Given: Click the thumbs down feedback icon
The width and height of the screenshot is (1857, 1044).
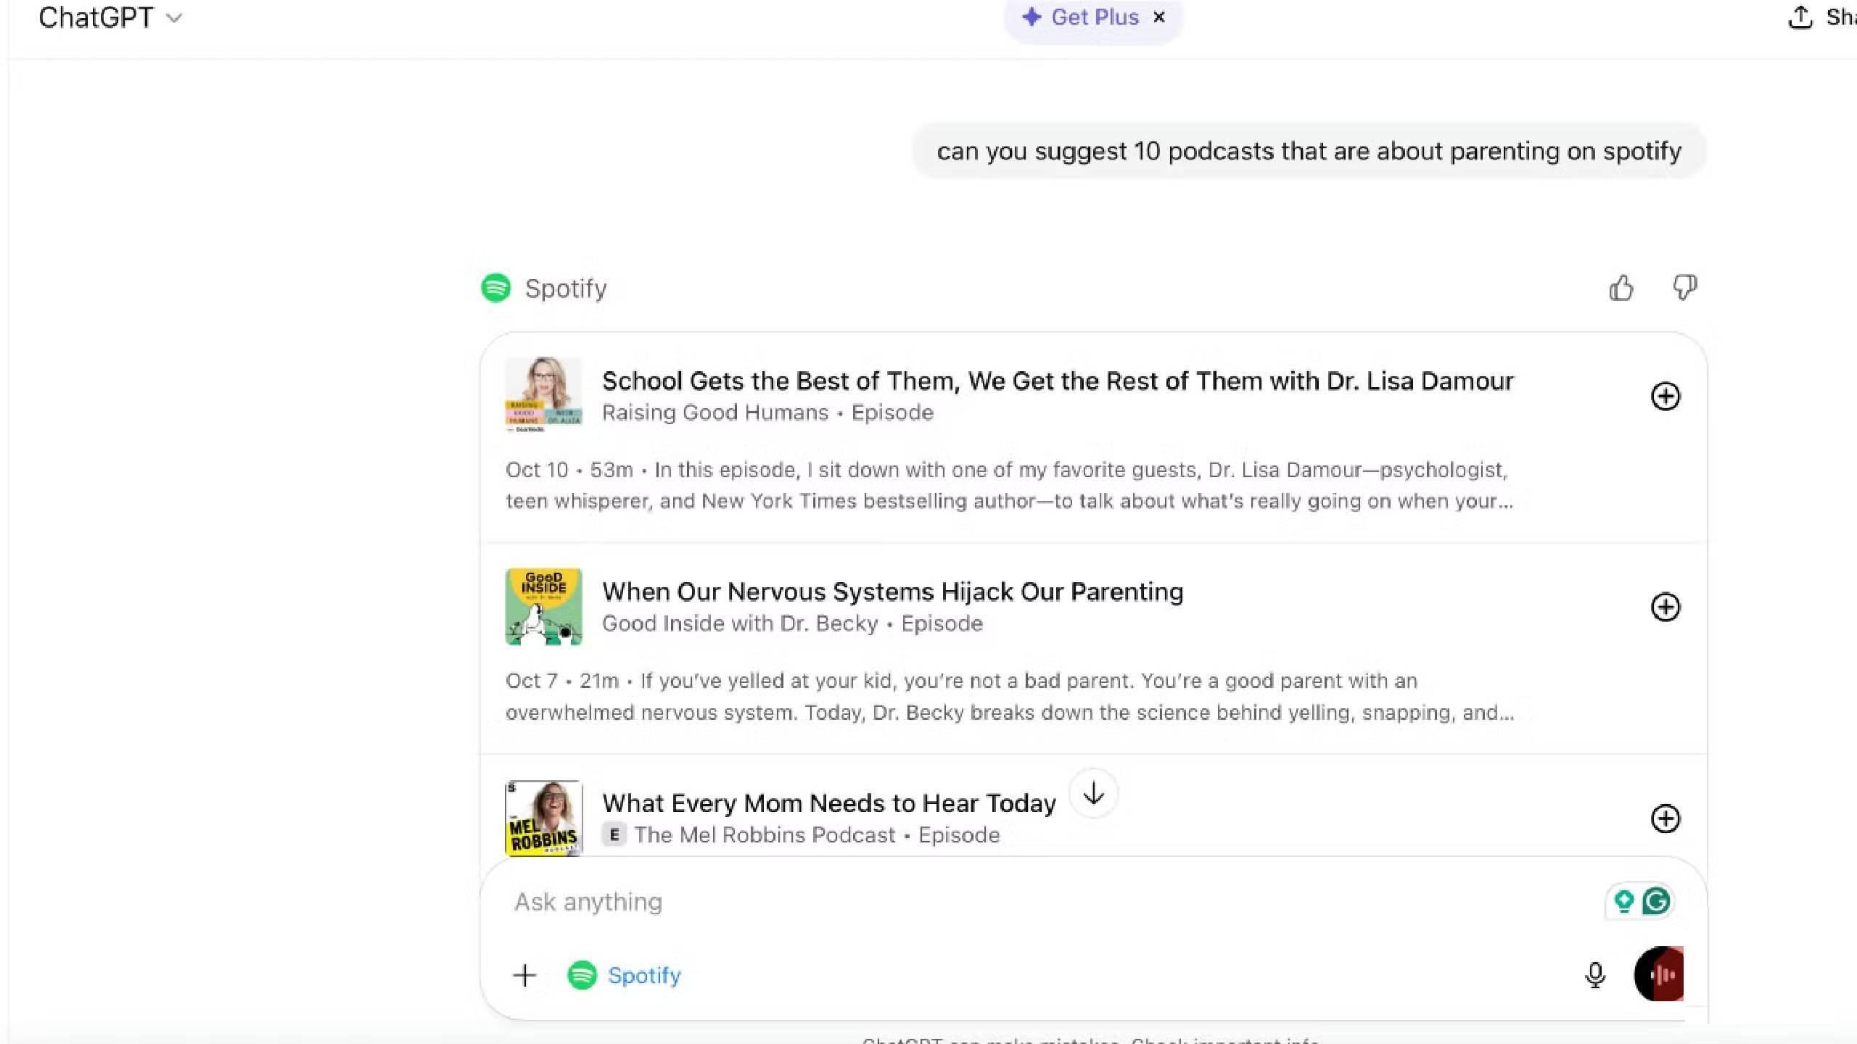Looking at the screenshot, I should coord(1684,288).
